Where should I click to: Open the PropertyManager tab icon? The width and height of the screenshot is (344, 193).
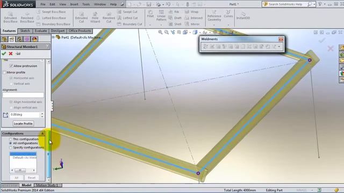tap(12, 39)
